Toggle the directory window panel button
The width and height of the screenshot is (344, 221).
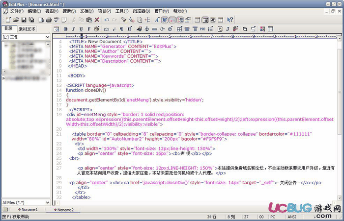tap(205, 20)
